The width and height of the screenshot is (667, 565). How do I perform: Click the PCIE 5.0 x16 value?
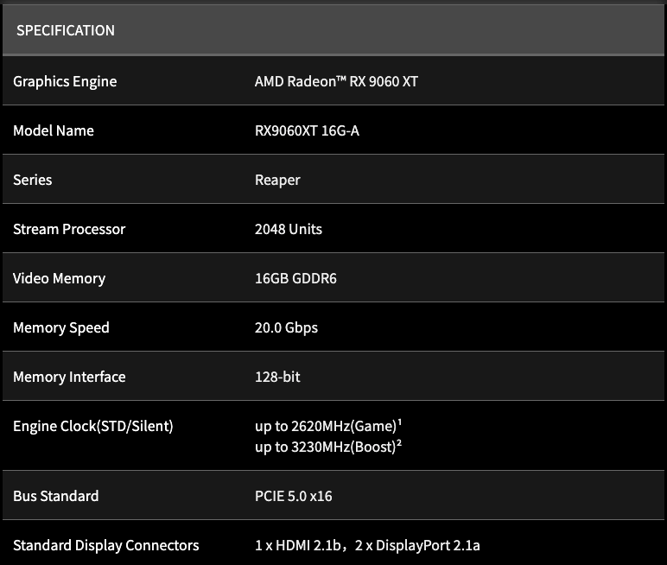tap(294, 496)
